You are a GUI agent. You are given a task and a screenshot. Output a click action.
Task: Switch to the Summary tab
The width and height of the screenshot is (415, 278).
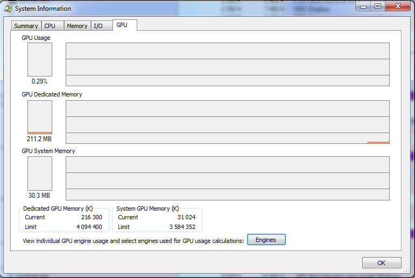pyautogui.click(x=26, y=26)
